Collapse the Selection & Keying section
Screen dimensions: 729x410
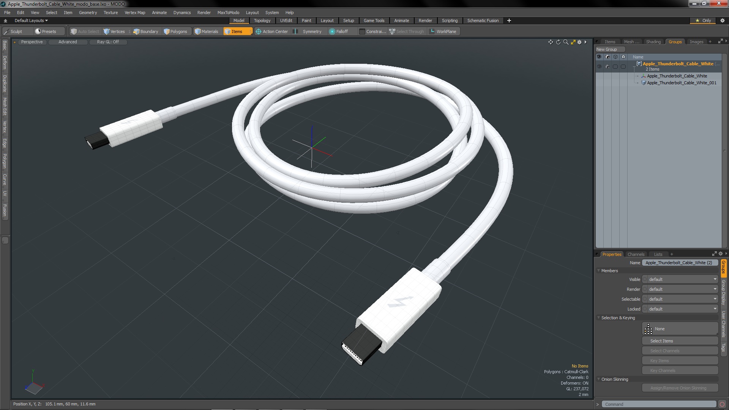tap(599, 318)
